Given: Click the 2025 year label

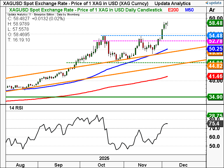Looking at the screenshot, I should point(107,158).
